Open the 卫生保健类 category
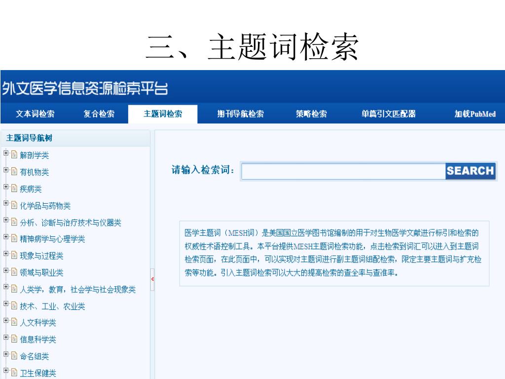 point(37,373)
